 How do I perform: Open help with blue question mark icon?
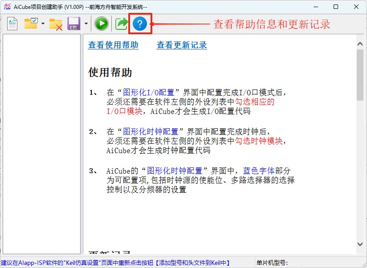click(140, 24)
